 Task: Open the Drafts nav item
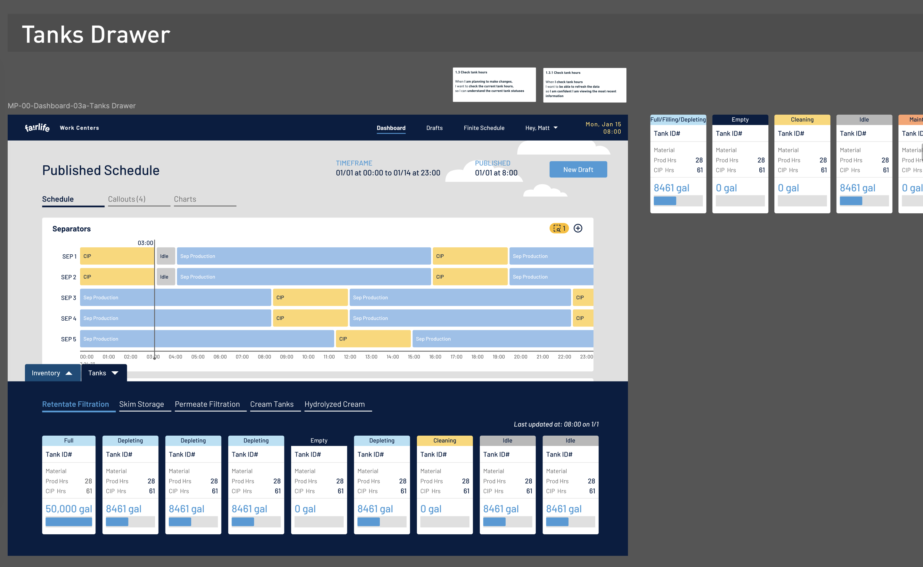click(434, 128)
